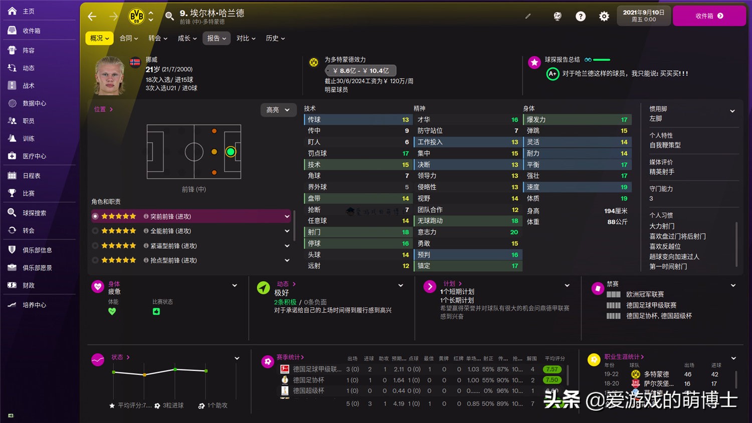Expand the 突前前锋 role details chevron

(286, 216)
